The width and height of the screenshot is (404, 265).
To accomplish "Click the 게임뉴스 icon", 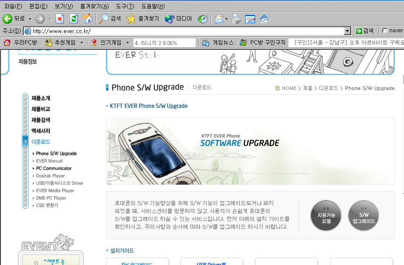I will click(206, 42).
